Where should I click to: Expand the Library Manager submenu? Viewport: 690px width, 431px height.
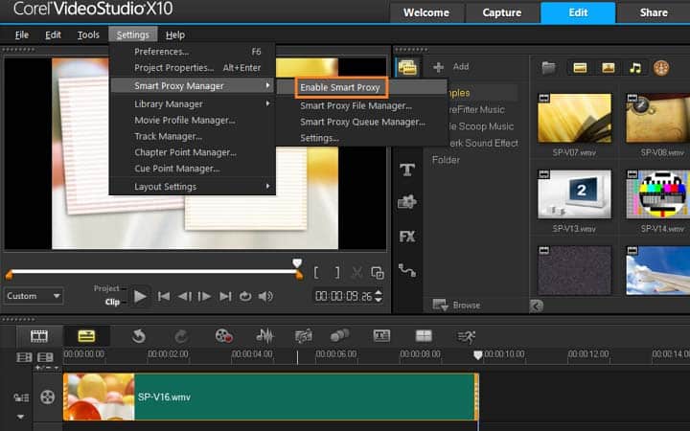(193, 103)
